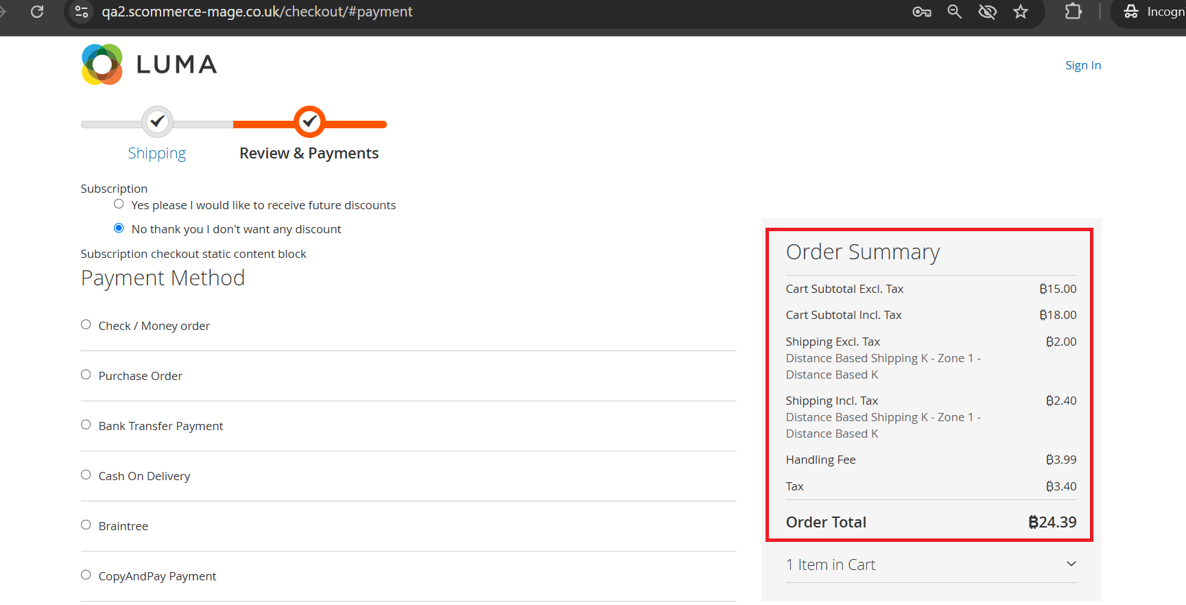Select Bank Transfer Payment option
The image size is (1186, 605).
click(86, 425)
